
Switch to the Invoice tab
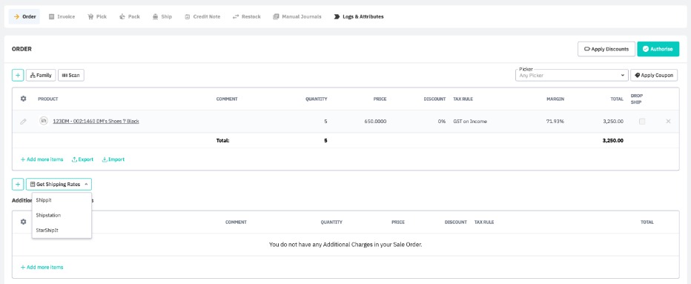pos(62,17)
